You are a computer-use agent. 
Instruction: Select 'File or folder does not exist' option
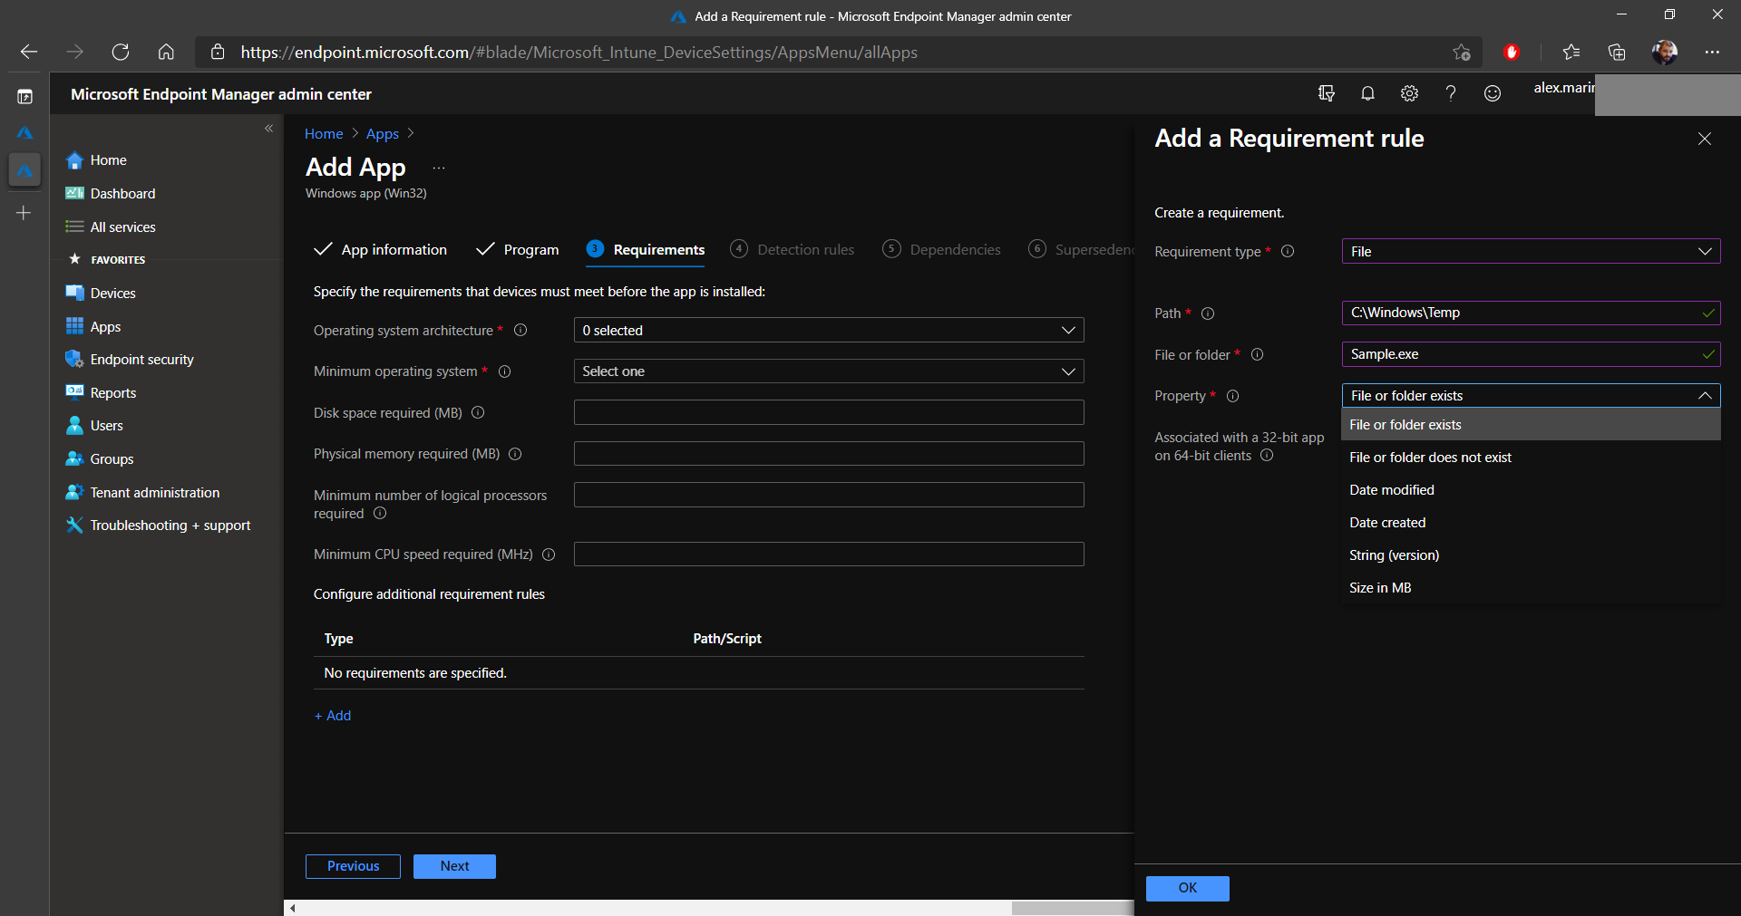[1430, 458]
